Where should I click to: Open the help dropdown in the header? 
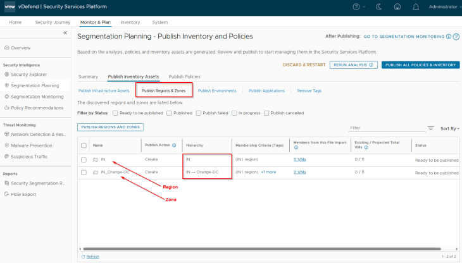pyautogui.click(x=359, y=6)
